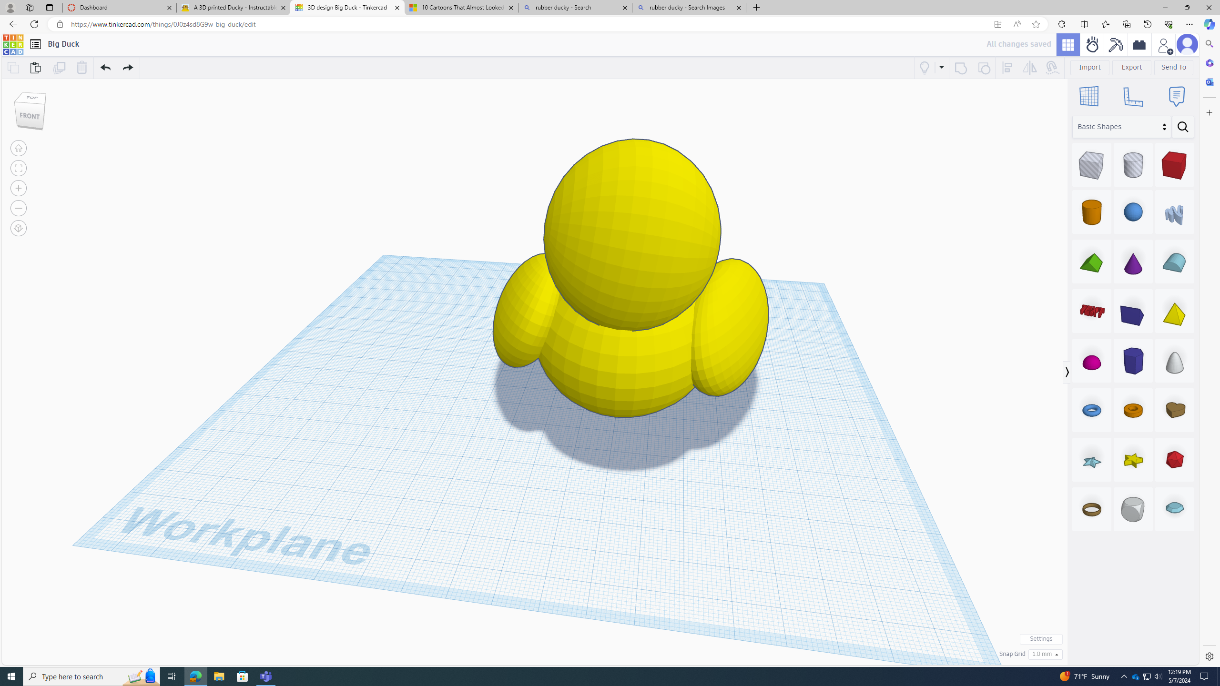Switch to 3D Design grid view

click(1068, 45)
